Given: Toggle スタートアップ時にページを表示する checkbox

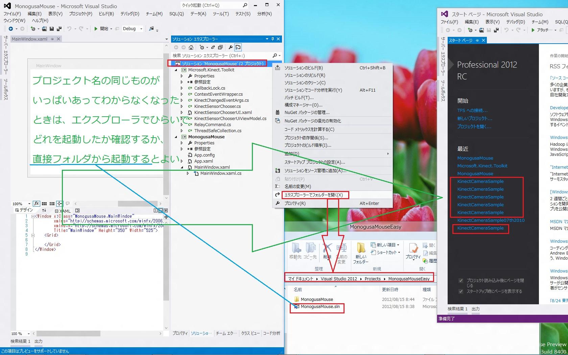Looking at the screenshot, I should [x=460, y=291].
